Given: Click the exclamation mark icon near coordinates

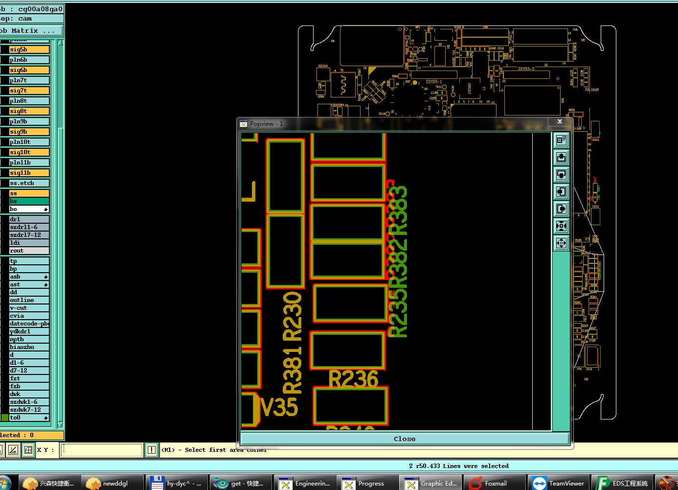Looking at the screenshot, I should [x=152, y=450].
